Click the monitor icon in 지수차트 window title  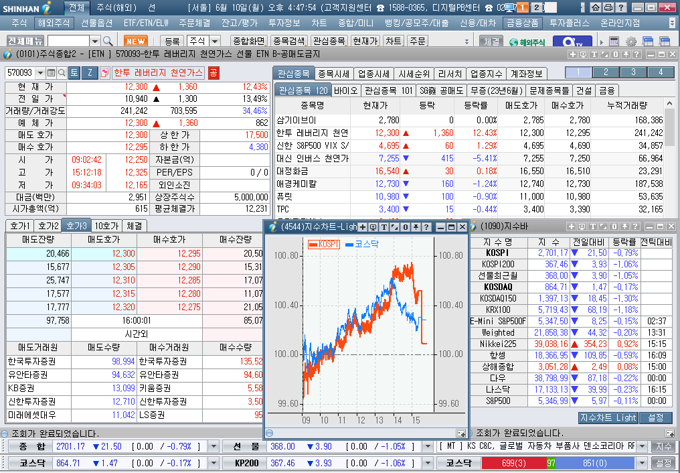tap(373, 227)
